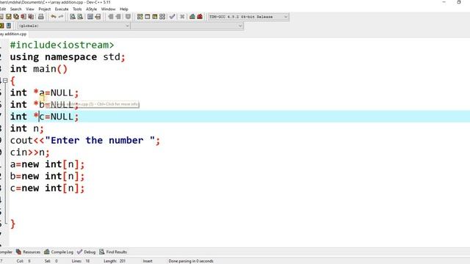Screen dimensions: 470x264
Task: Click the Length 201 status bar entry
Action: point(115,261)
